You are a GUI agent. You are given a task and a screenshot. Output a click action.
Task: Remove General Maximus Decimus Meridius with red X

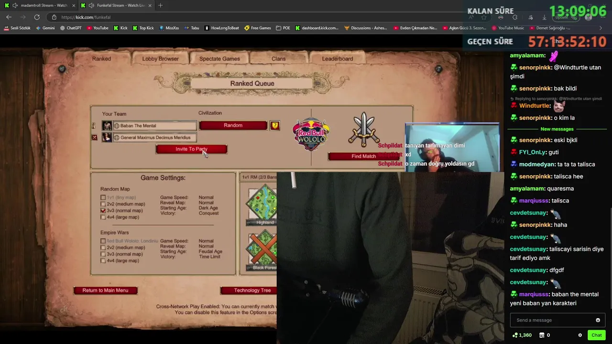point(94,138)
